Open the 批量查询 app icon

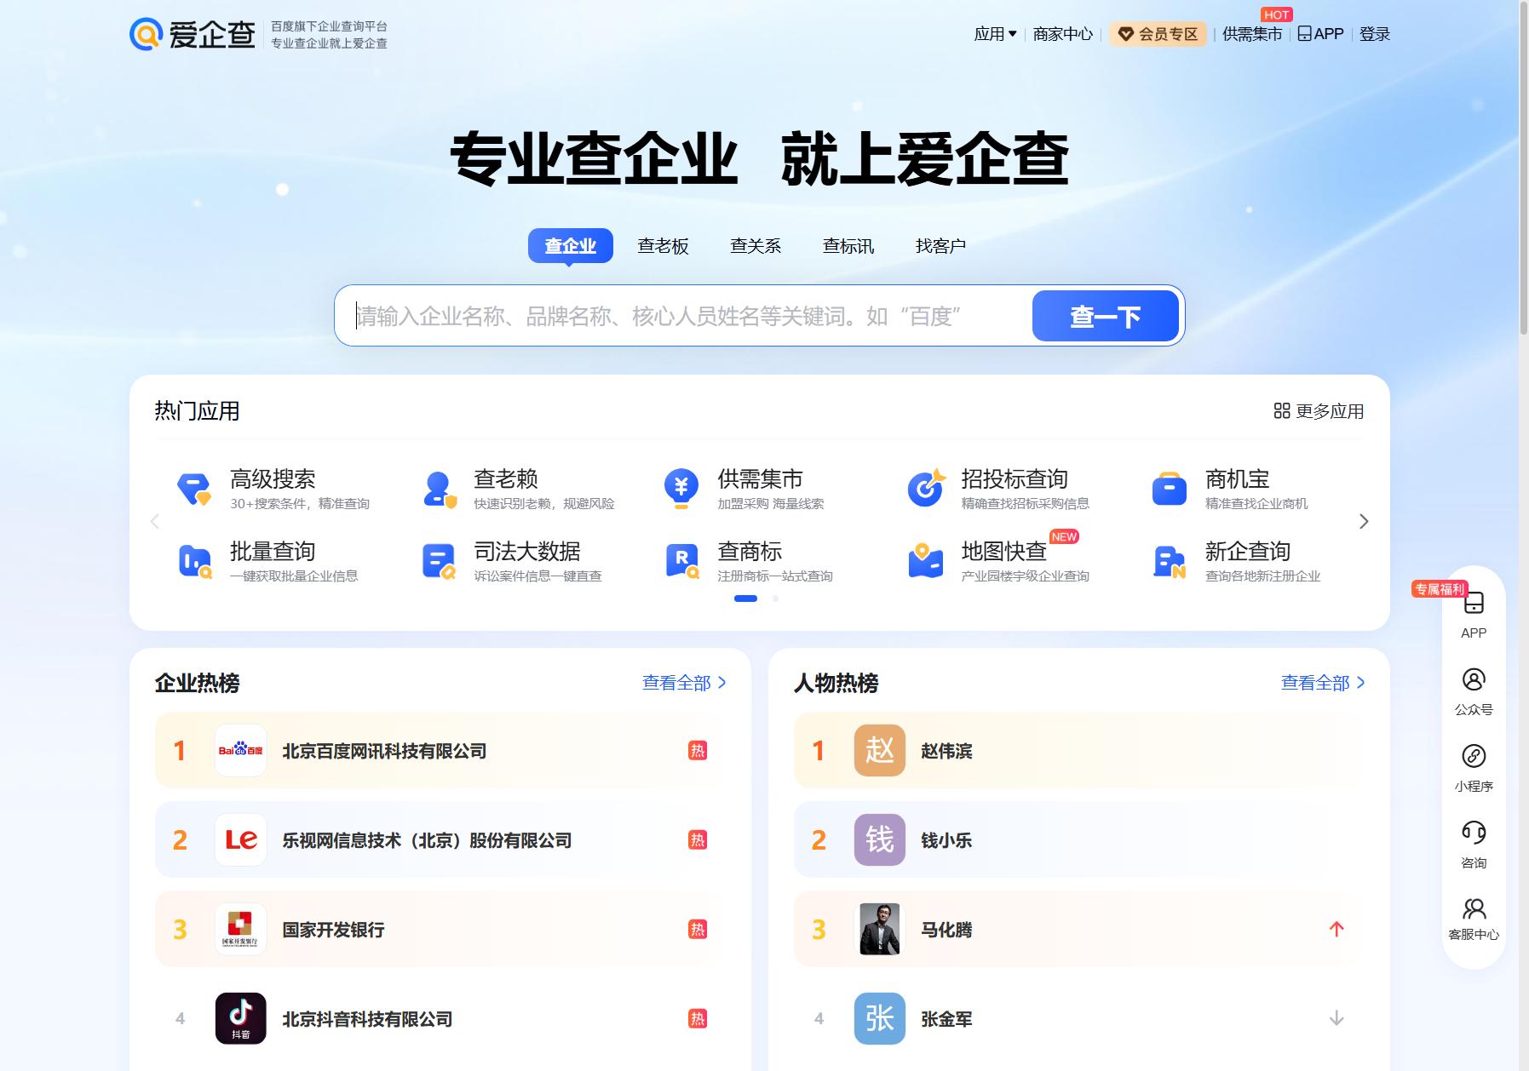(x=195, y=562)
